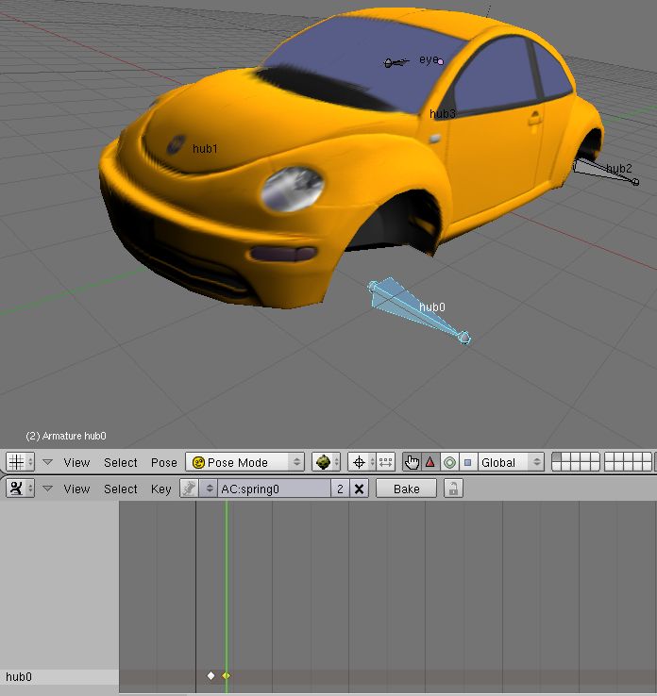
Task: Open the Action Editor's View menu
Action: (x=76, y=489)
